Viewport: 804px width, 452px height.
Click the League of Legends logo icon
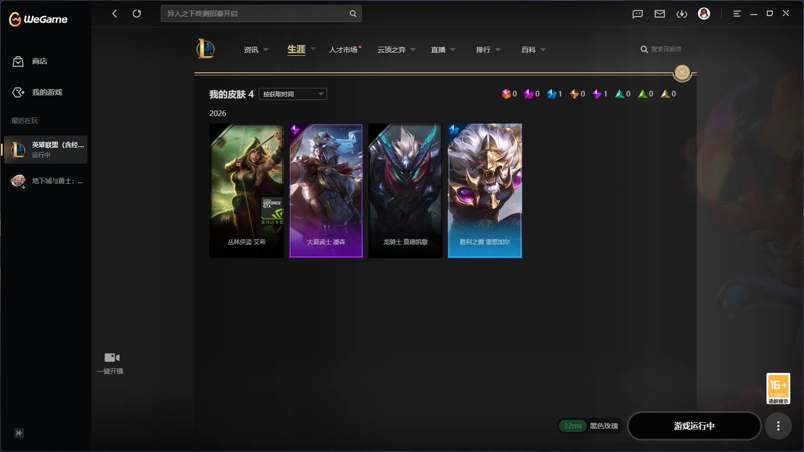click(x=206, y=49)
